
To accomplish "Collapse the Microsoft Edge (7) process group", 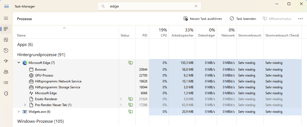I will (19, 63).
